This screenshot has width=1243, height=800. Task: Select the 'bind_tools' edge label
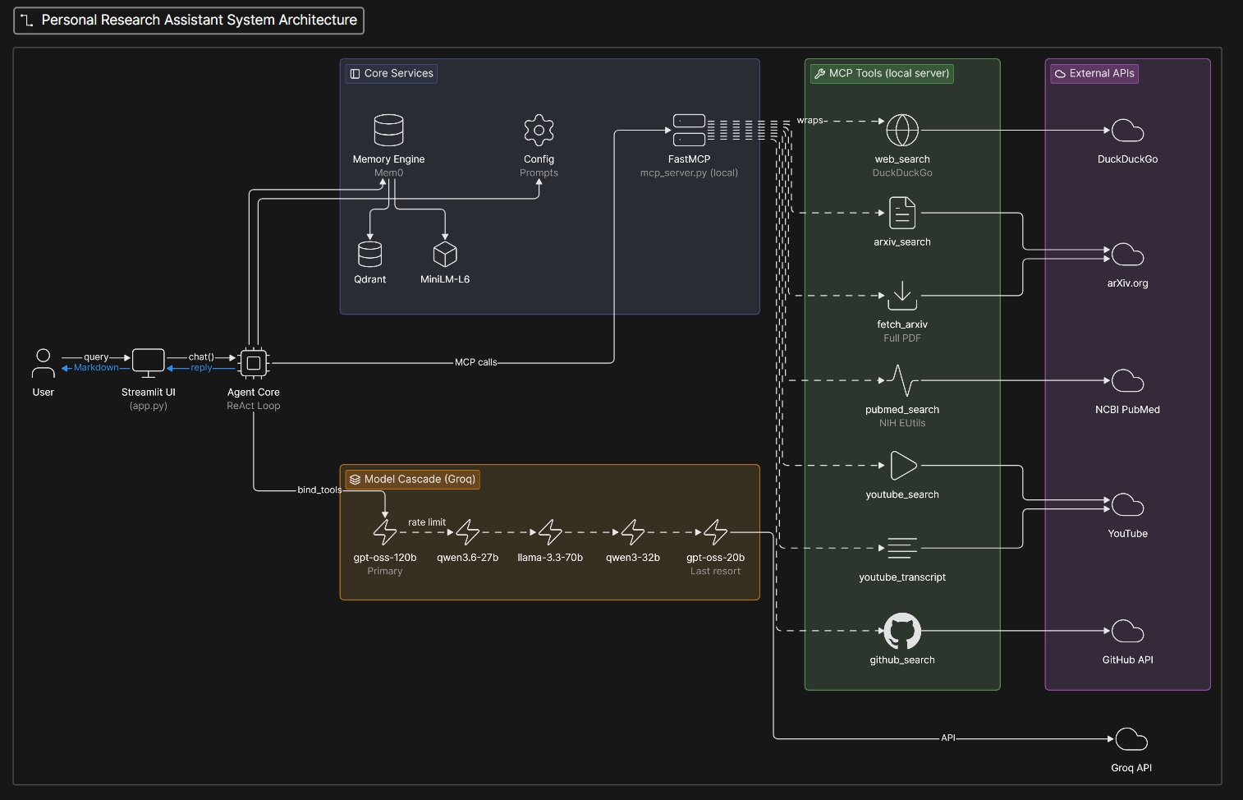point(319,490)
